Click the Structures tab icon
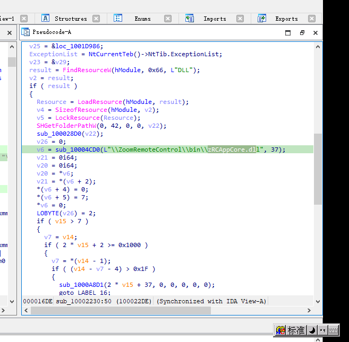Viewport: 349px width, 342px height. 46,19
